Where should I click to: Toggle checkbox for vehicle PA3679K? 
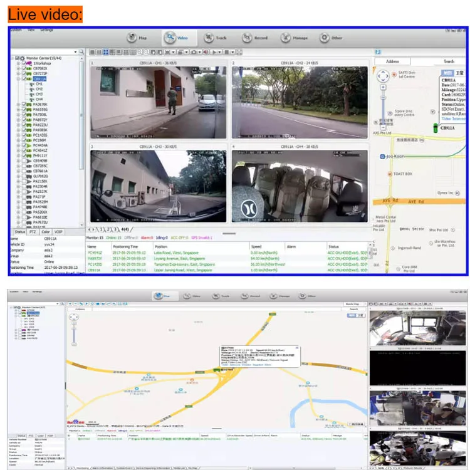pos(24,104)
